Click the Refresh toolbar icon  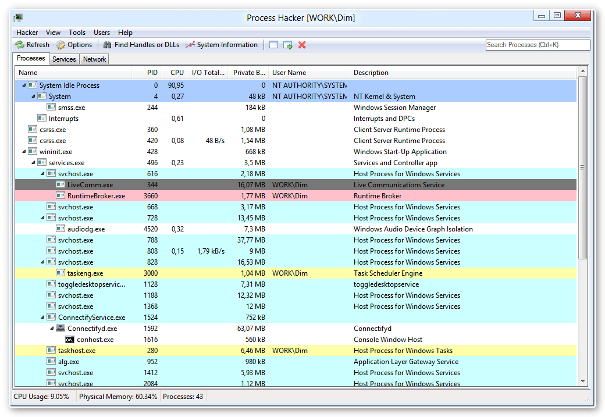click(20, 45)
